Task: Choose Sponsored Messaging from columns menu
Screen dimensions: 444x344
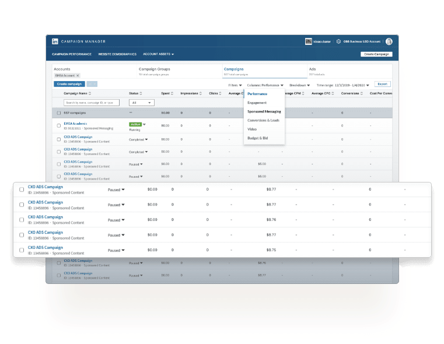Action: pos(264,111)
